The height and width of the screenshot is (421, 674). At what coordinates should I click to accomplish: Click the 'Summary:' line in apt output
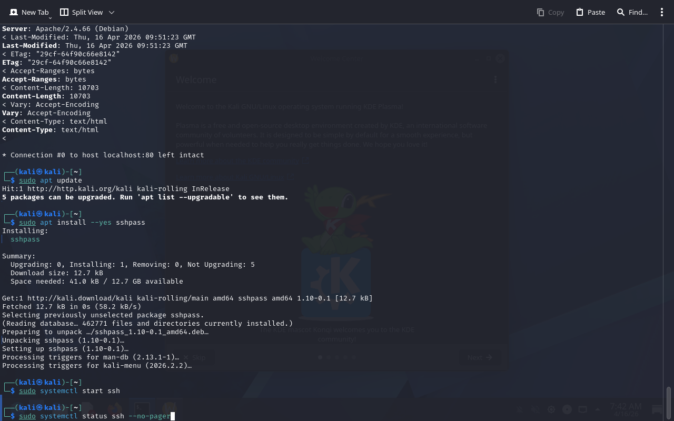coord(19,256)
